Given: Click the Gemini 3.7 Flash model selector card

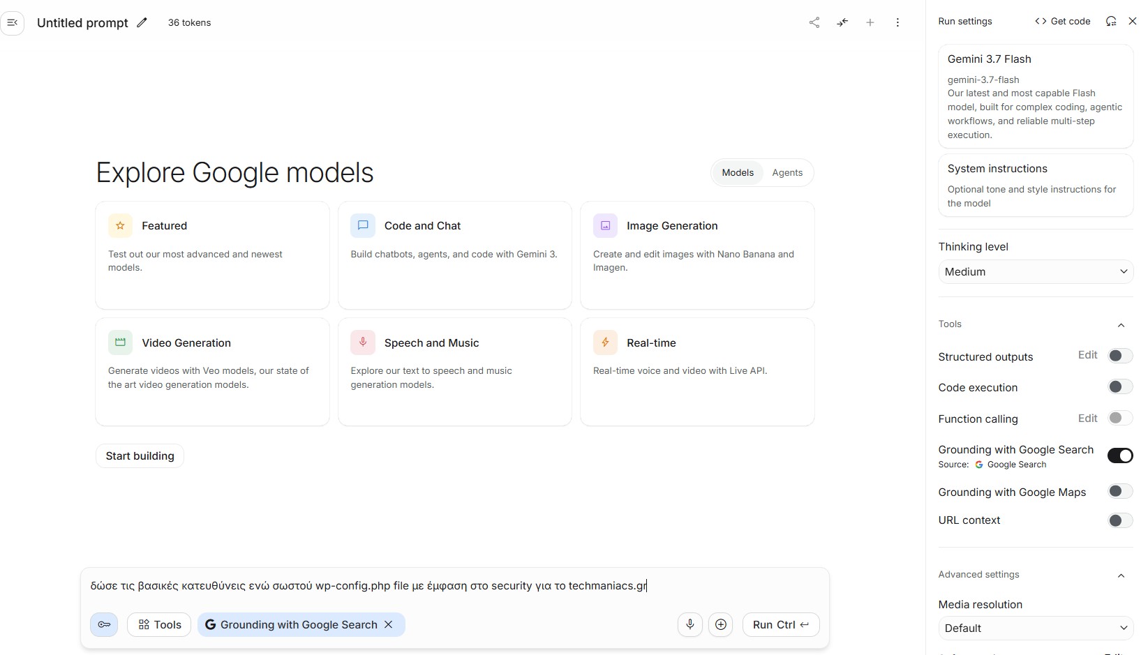Looking at the screenshot, I should tap(1036, 96).
